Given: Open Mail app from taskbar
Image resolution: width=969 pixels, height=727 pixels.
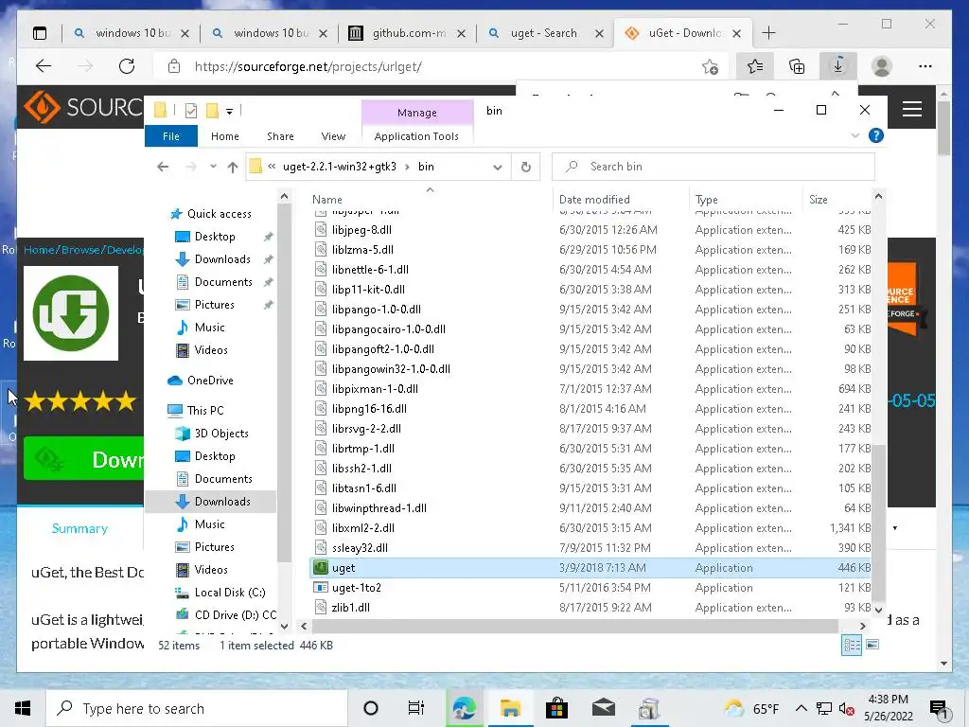Looking at the screenshot, I should pos(603,708).
